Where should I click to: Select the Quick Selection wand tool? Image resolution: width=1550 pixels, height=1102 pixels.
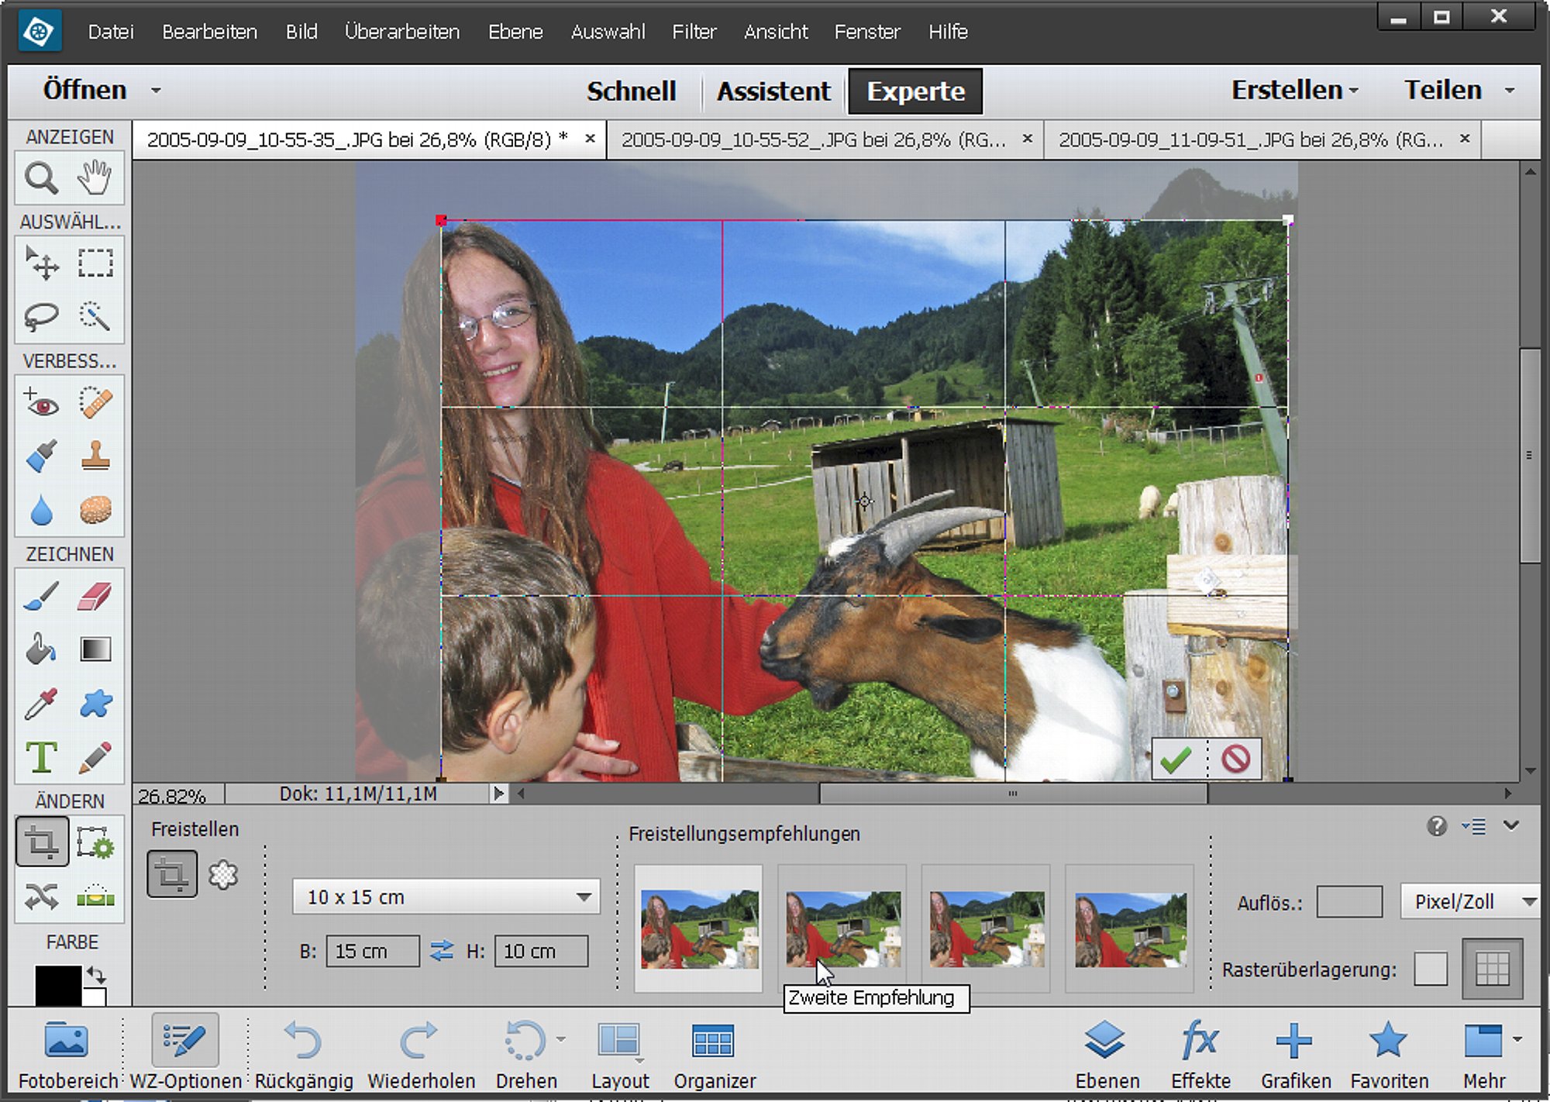95,316
